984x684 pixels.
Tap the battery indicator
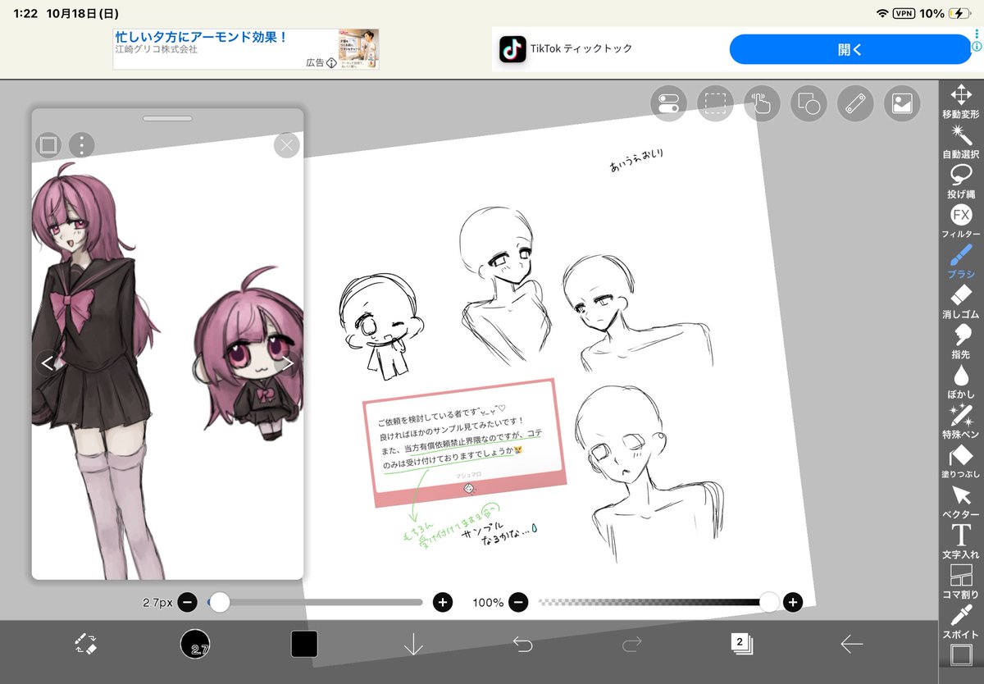coord(959,14)
